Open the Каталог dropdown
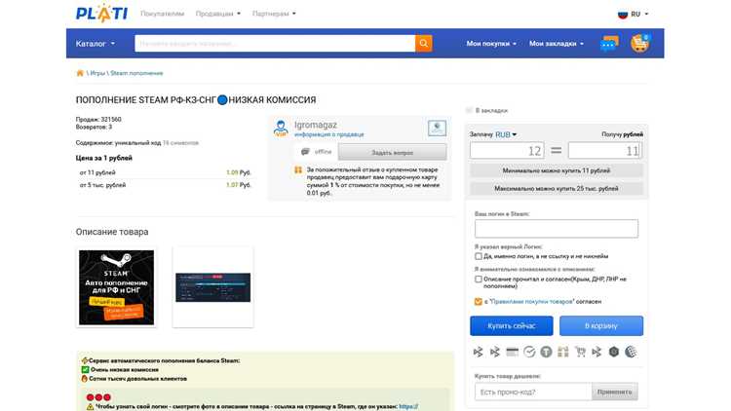731x411 pixels. [96, 43]
